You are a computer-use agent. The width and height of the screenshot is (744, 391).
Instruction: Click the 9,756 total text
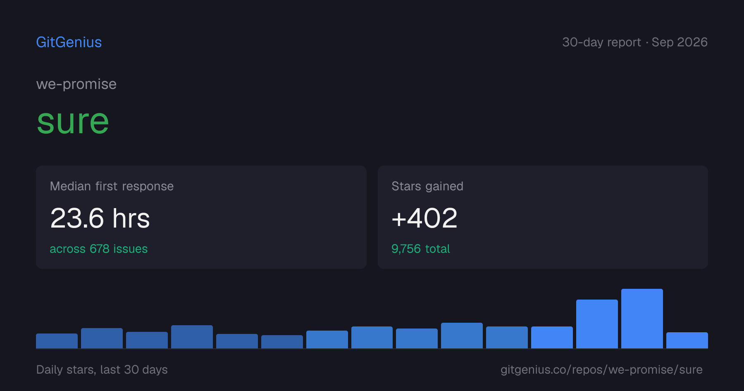[421, 249]
